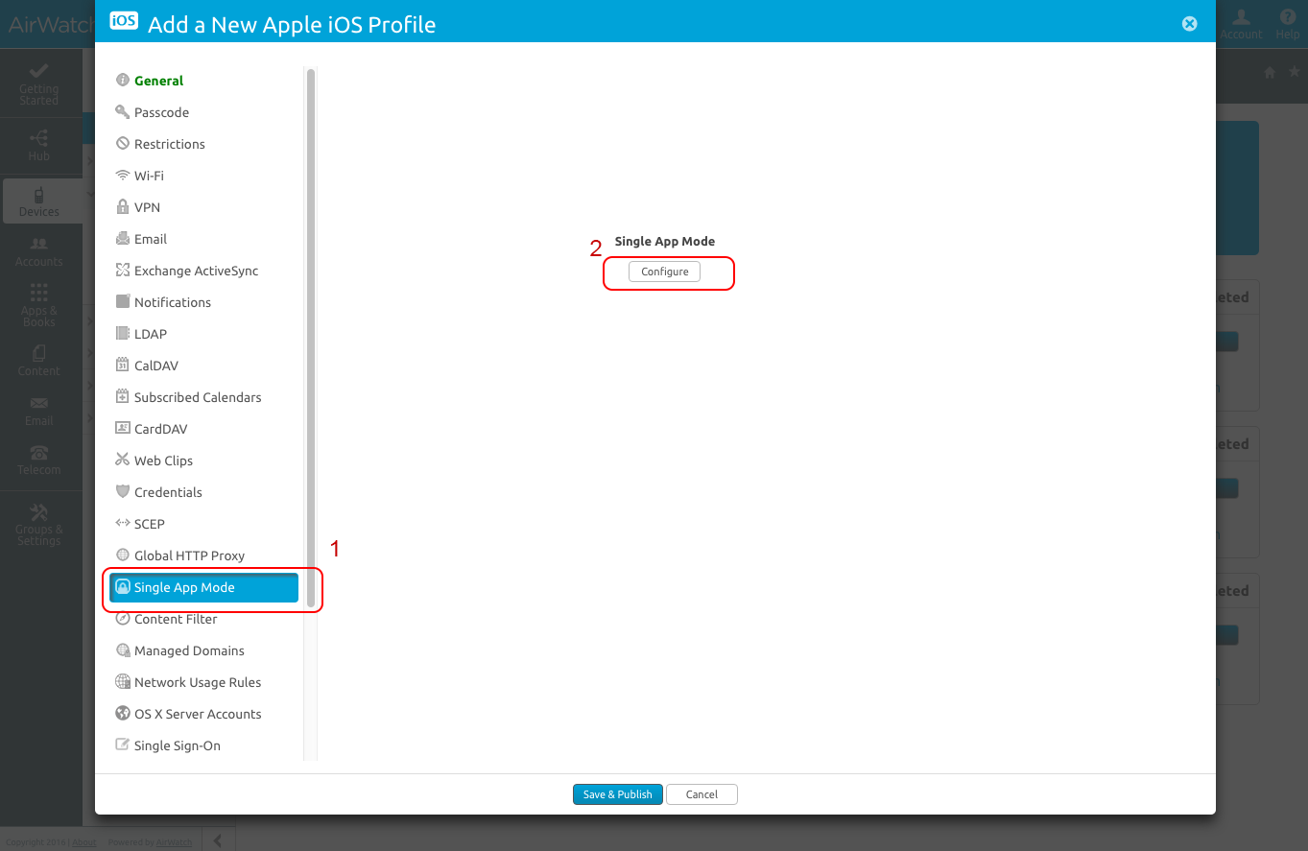Viewport: 1308px width, 851px height.
Task: Open Help in the AirWatch header
Action: 1288,24
